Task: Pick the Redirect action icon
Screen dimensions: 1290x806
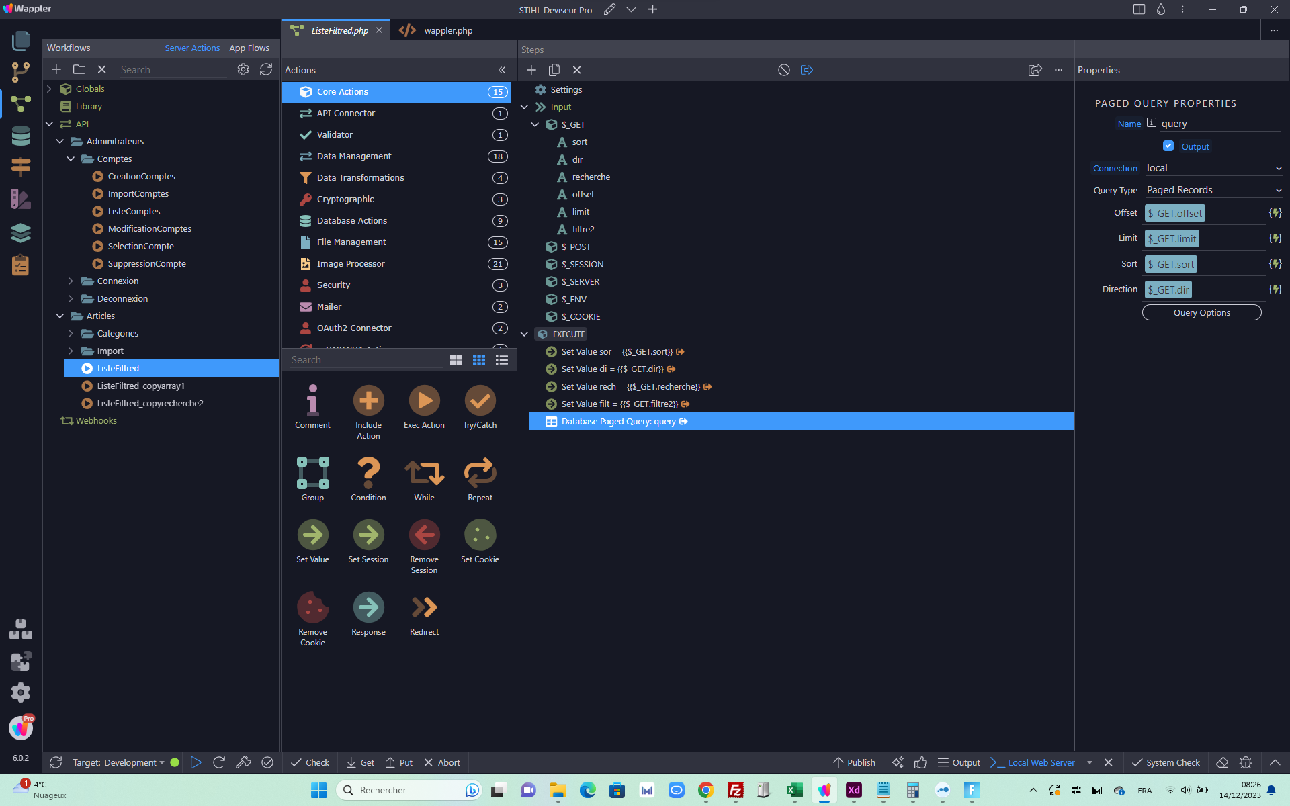Action: point(424,607)
